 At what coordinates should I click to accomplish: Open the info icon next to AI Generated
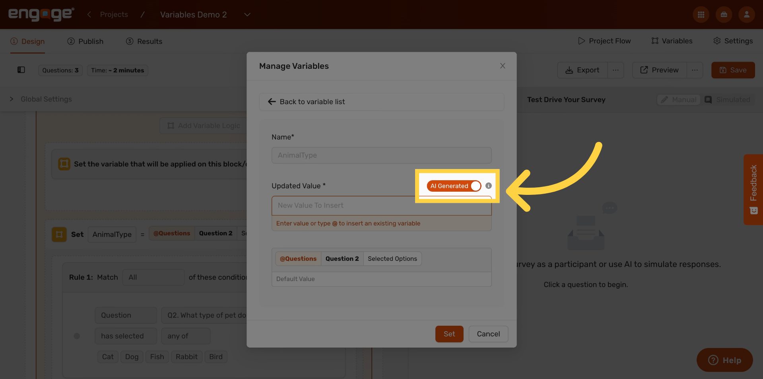click(x=489, y=186)
